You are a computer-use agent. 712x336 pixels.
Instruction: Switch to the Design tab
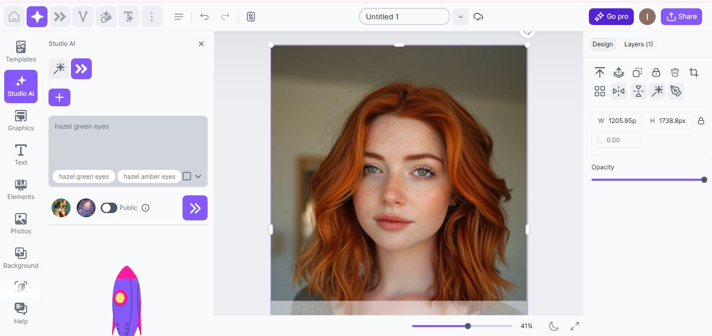(x=602, y=44)
